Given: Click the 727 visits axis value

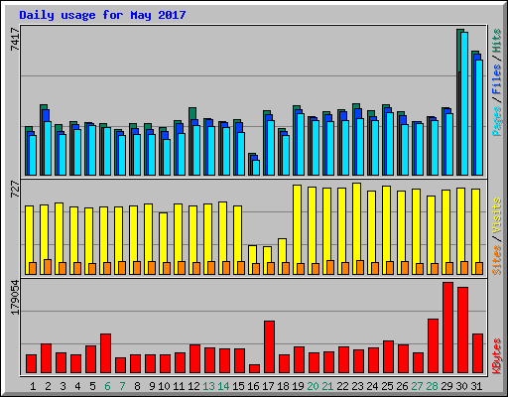Looking at the screenshot, I should point(15,190).
